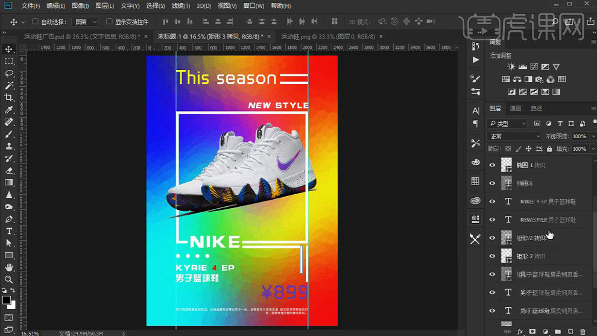Open the Character panel icon
Image resolution: width=597 pixels, height=336 pixels.
coord(476,111)
